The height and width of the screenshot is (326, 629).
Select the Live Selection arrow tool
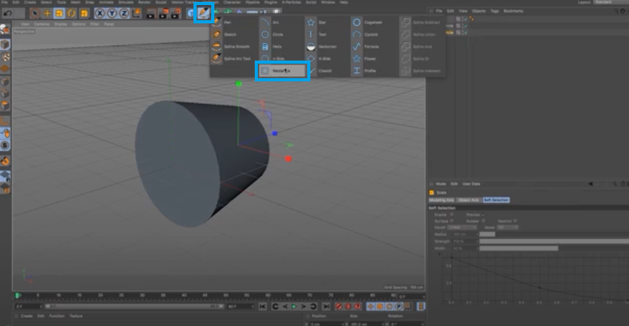(x=35, y=14)
